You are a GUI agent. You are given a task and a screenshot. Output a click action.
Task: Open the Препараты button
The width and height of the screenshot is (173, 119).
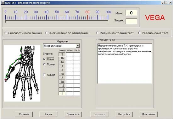tap(73, 114)
